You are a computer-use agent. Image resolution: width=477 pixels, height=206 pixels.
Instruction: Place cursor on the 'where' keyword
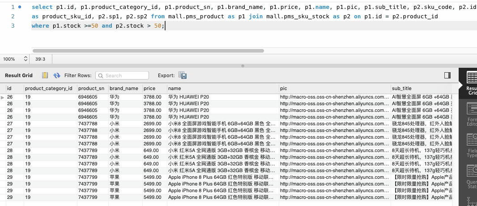(40, 26)
